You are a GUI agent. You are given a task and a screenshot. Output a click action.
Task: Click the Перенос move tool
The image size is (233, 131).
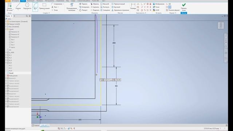point(83,4)
